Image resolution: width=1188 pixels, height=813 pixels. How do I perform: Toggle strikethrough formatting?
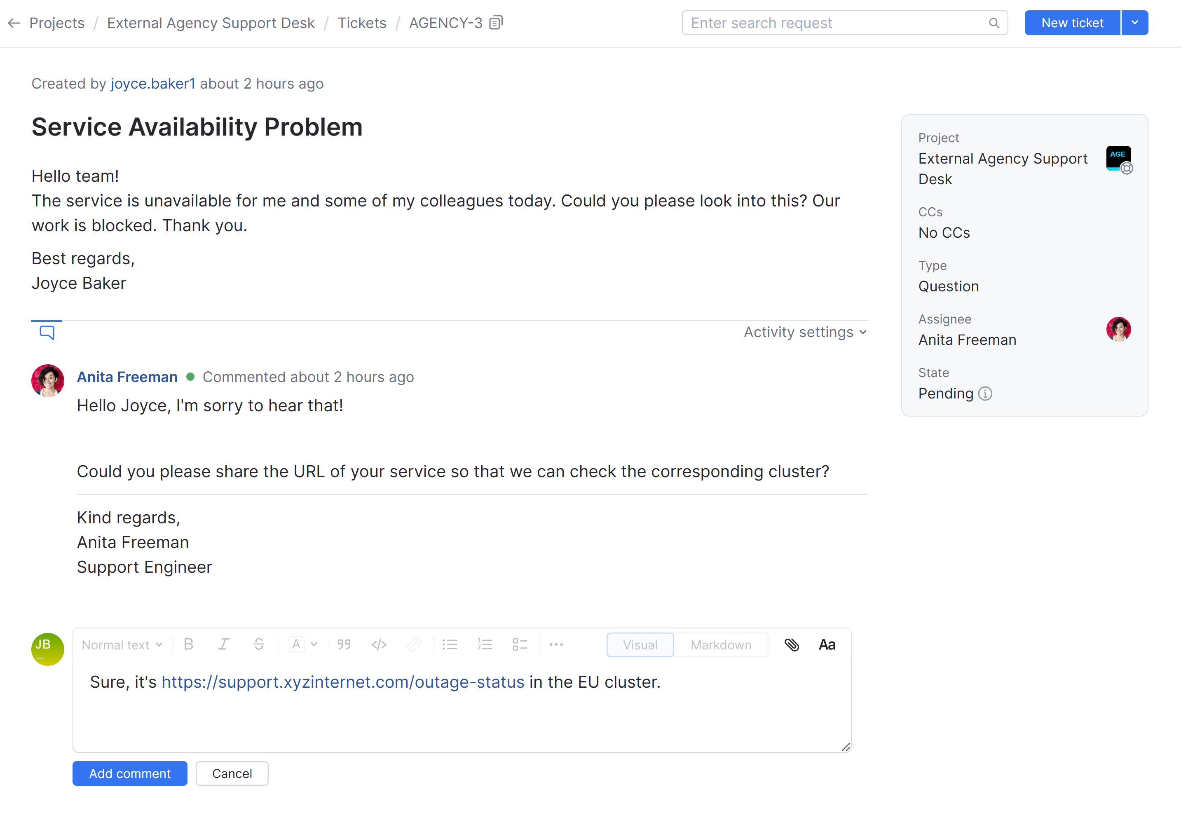(259, 644)
